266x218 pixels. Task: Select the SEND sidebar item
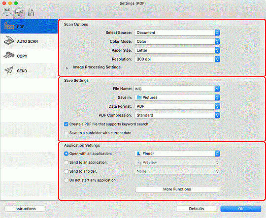coord(29,71)
